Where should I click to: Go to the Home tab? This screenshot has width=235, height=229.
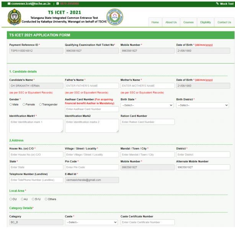[155, 22]
